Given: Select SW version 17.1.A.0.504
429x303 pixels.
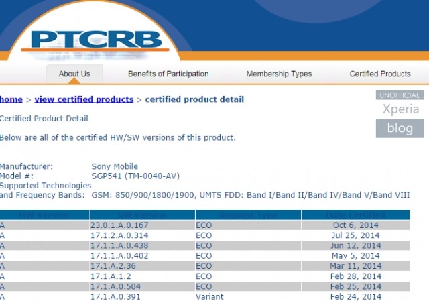Looking at the screenshot, I should coord(116,287).
